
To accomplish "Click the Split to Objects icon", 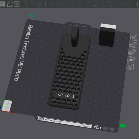I will click(x=25, y=4).
